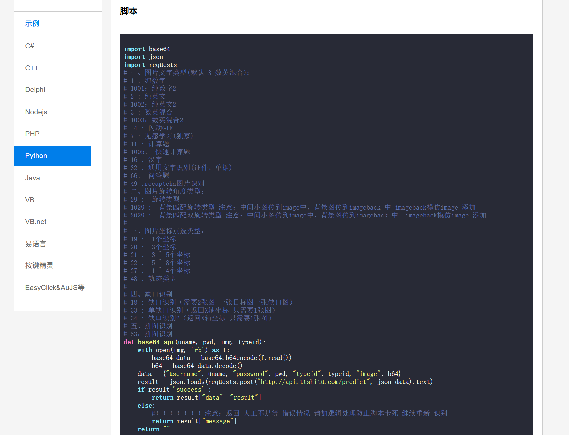Click the 'import json' code line
This screenshot has width=569, height=435.
pyautogui.click(x=143, y=57)
